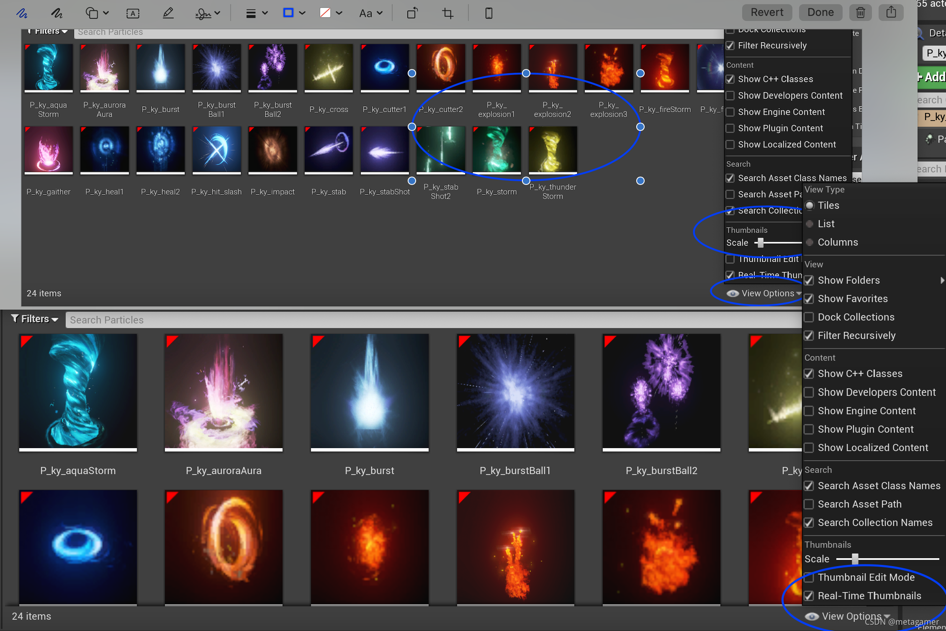Click the Share icon in toolbar

pos(891,13)
